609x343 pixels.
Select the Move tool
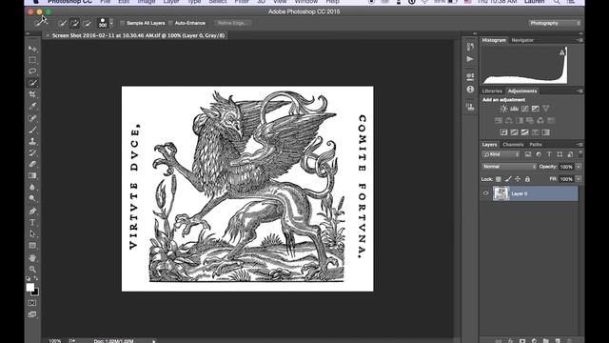coord(32,49)
